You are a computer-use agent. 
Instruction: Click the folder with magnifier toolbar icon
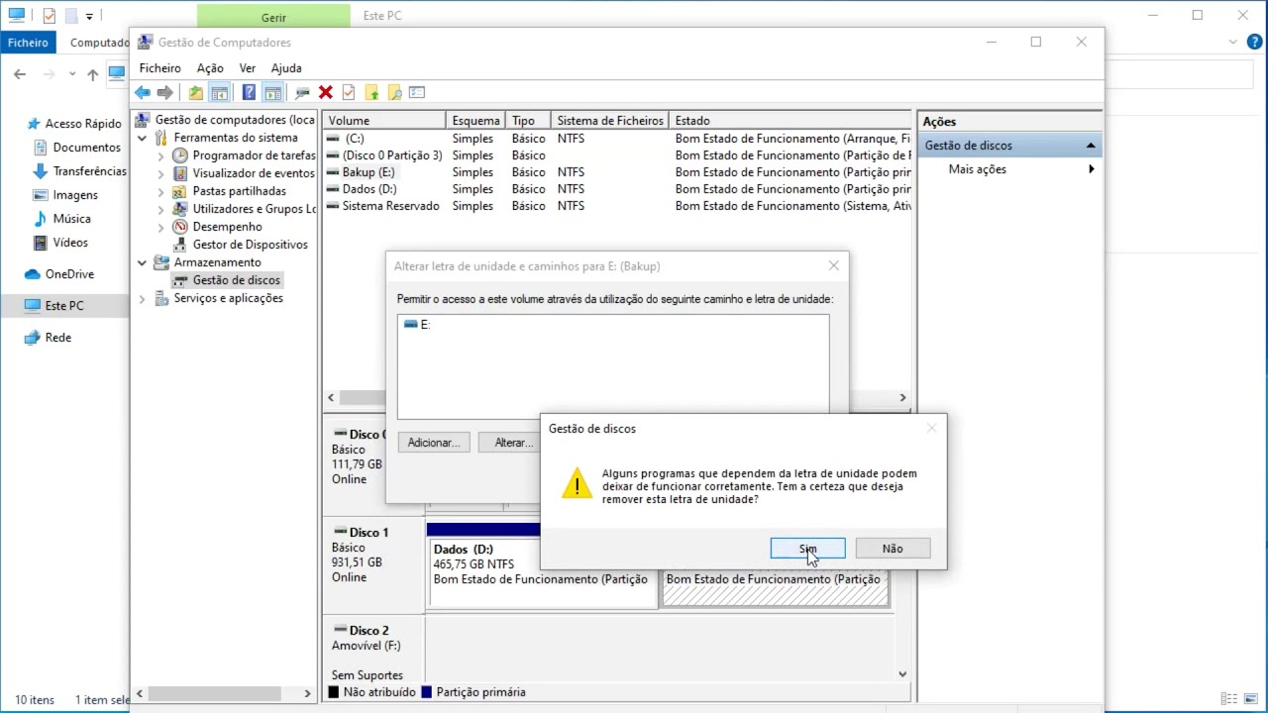(x=394, y=92)
